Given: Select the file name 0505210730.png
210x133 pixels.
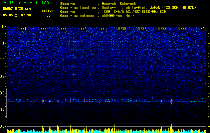Looking at the screenshot, I should click(17, 9).
